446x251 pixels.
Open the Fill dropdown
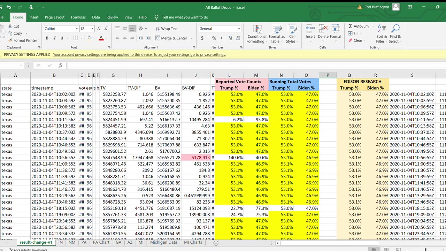coord(355,33)
